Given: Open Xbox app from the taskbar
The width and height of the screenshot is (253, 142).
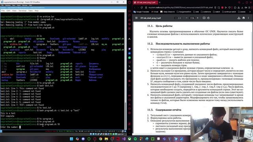Looking at the screenshot, I should pyautogui.click(x=129, y=139).
